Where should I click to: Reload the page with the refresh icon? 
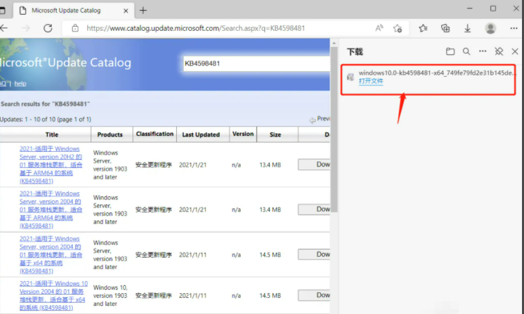point(48,28)
